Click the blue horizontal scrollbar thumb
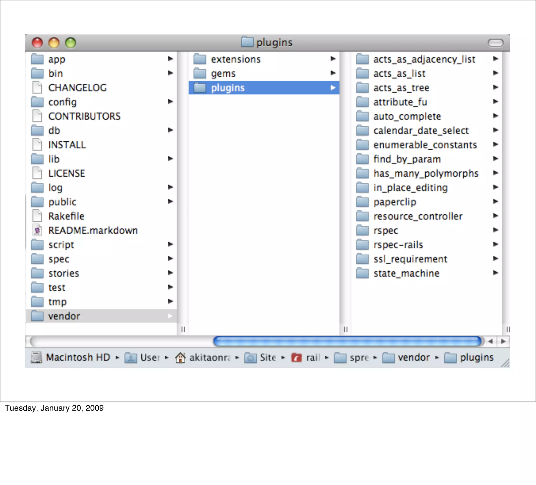Screen dimensions: 536x485 (x=347, y=341)
